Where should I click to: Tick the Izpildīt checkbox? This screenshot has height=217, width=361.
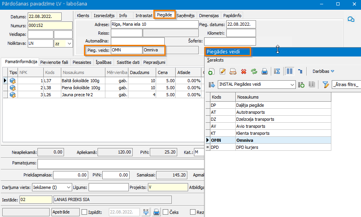pyautogui.click(x=84, y=212)
